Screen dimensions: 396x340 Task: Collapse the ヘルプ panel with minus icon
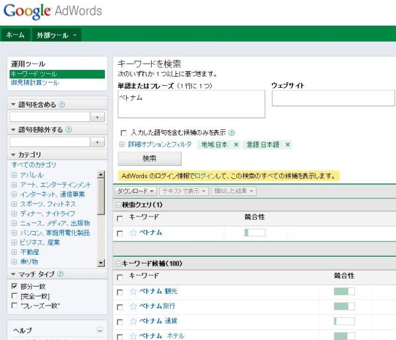click(x=100, y=330)
